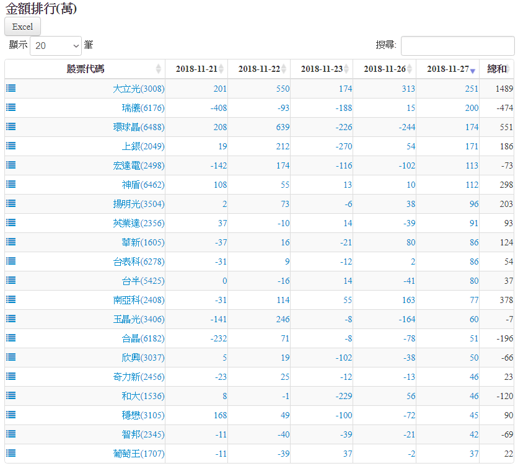Open the list icon for 英業達(2356)
Viewport: 518px width, 466px height.
11,222
